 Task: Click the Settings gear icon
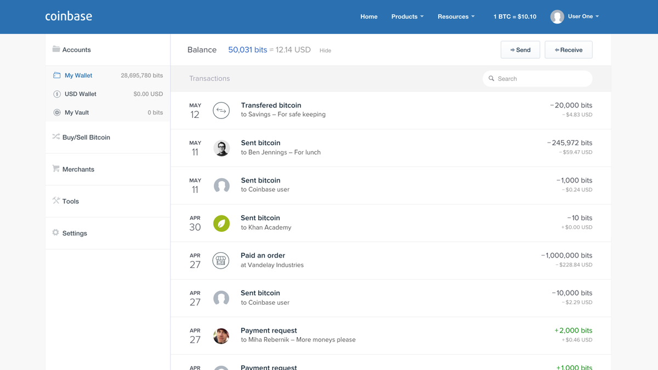click(x=55, y=232)
